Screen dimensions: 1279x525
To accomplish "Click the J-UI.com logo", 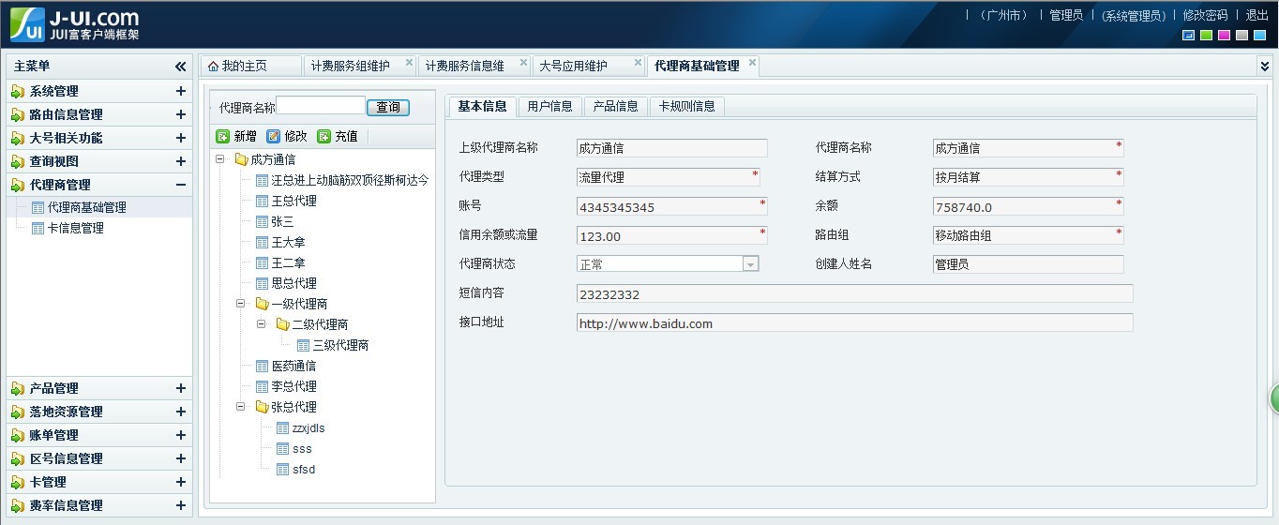I will (x=75, y=24).
